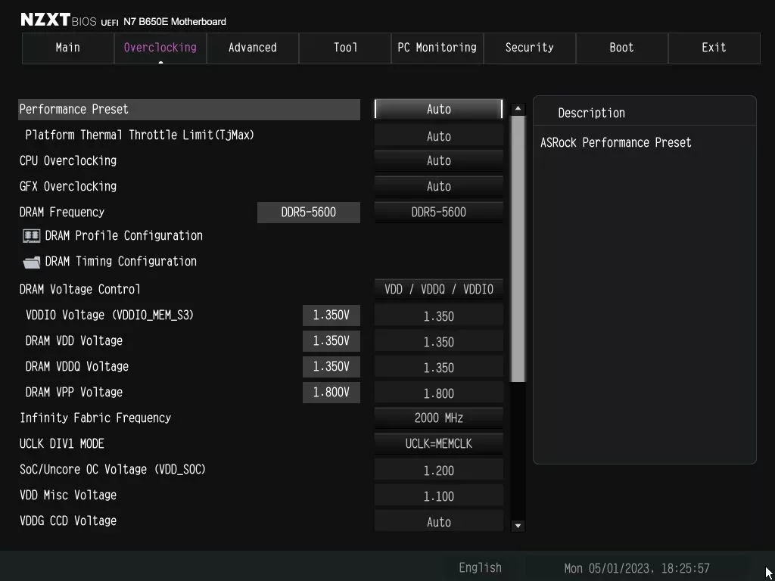775x581 pixels.
Task: Click the scrollbar down arrow
Action: 518,525
